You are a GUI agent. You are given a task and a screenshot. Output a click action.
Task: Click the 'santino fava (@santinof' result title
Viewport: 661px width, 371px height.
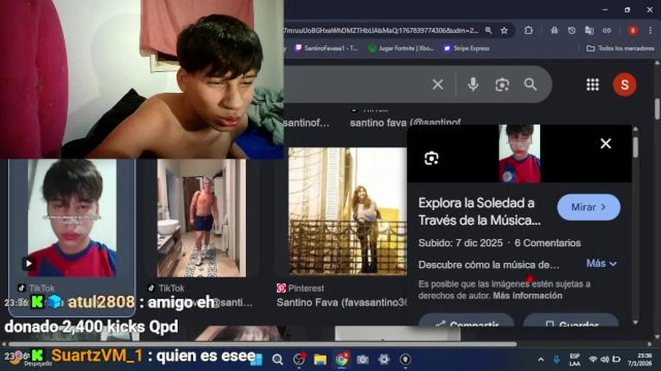point(405,123)
